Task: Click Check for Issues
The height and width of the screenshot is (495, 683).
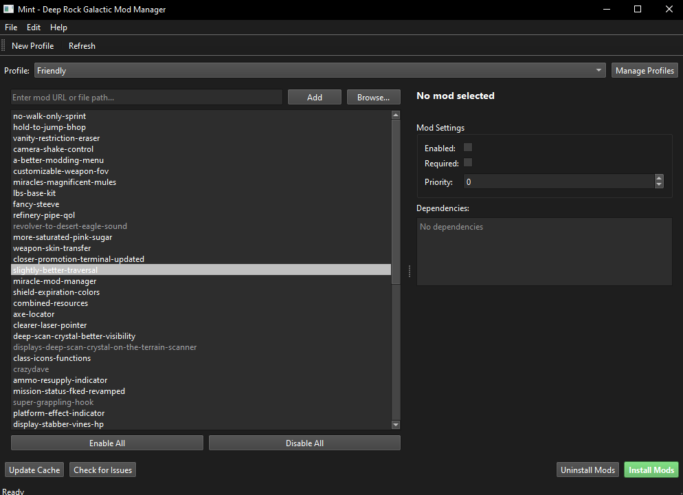Action: [x=103, y=470]
